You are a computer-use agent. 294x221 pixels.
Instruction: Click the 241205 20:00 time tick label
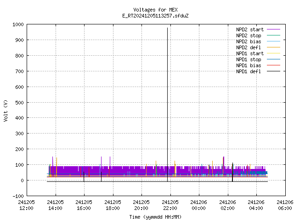141,205
